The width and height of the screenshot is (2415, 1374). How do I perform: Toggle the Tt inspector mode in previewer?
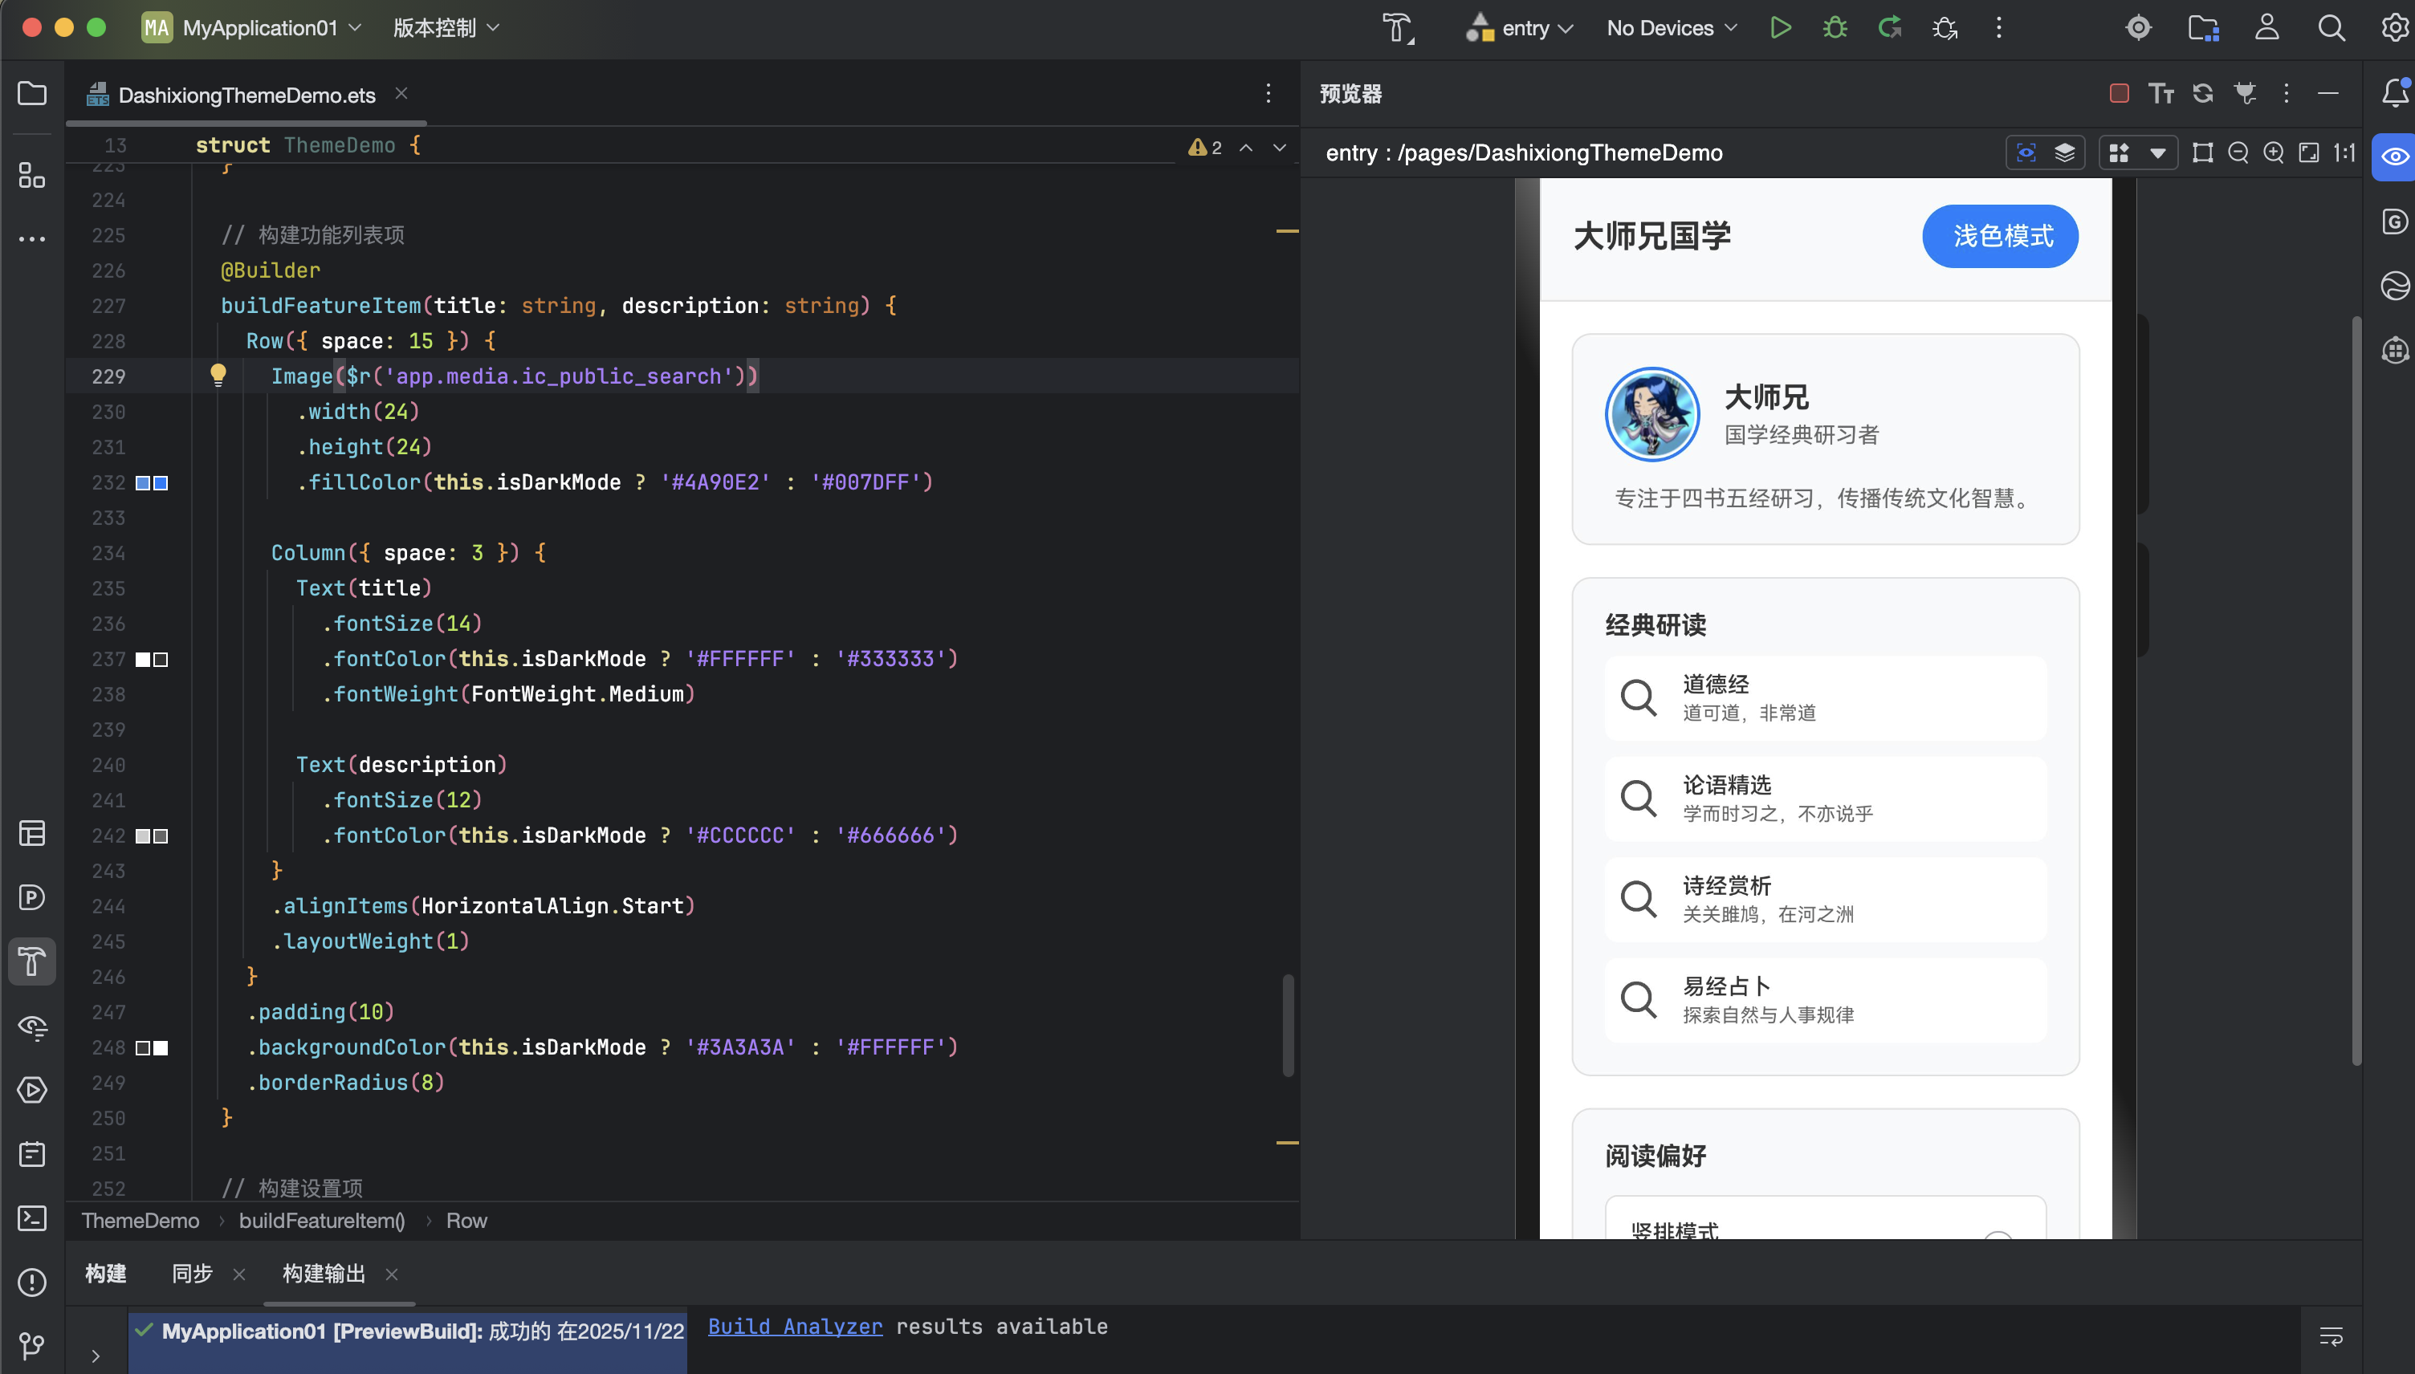[x=2161, y=93]
